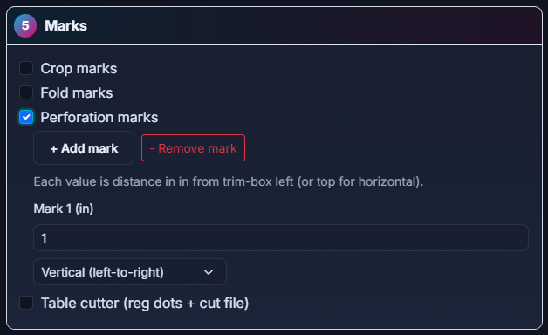Viewport: 548px width, 335px height.
Task: Open the Vertical (left-to-right) orientation dropdown
Action: [x=130, y=272]
